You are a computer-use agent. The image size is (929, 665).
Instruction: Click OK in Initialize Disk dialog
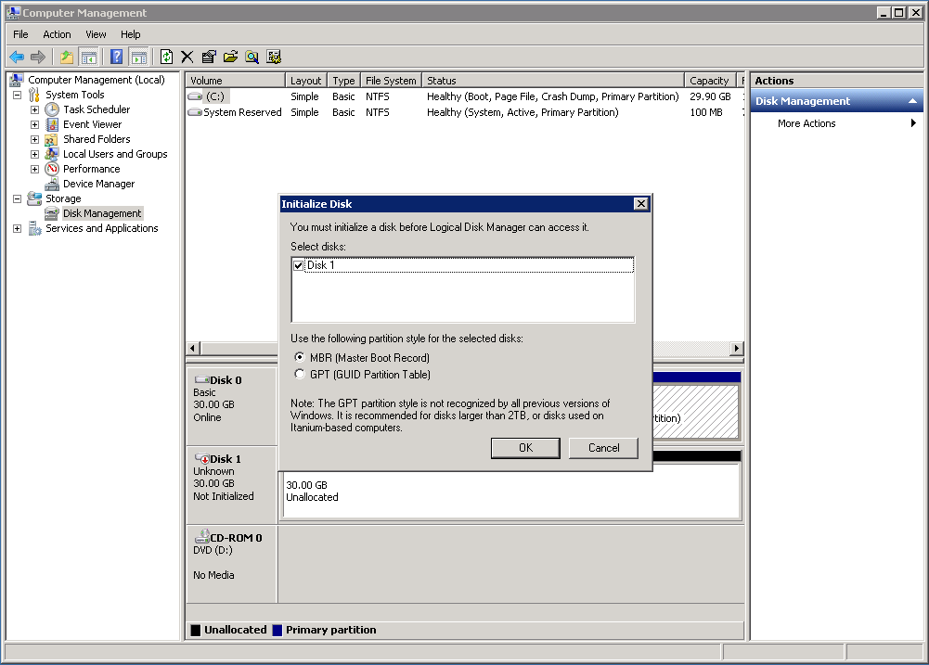point(525,448)
